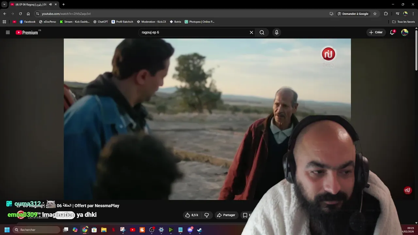Open the Chrome profile avatar
Image resolution: width=418 pixels, height=235 pixels.
click(x=405, y=14)
